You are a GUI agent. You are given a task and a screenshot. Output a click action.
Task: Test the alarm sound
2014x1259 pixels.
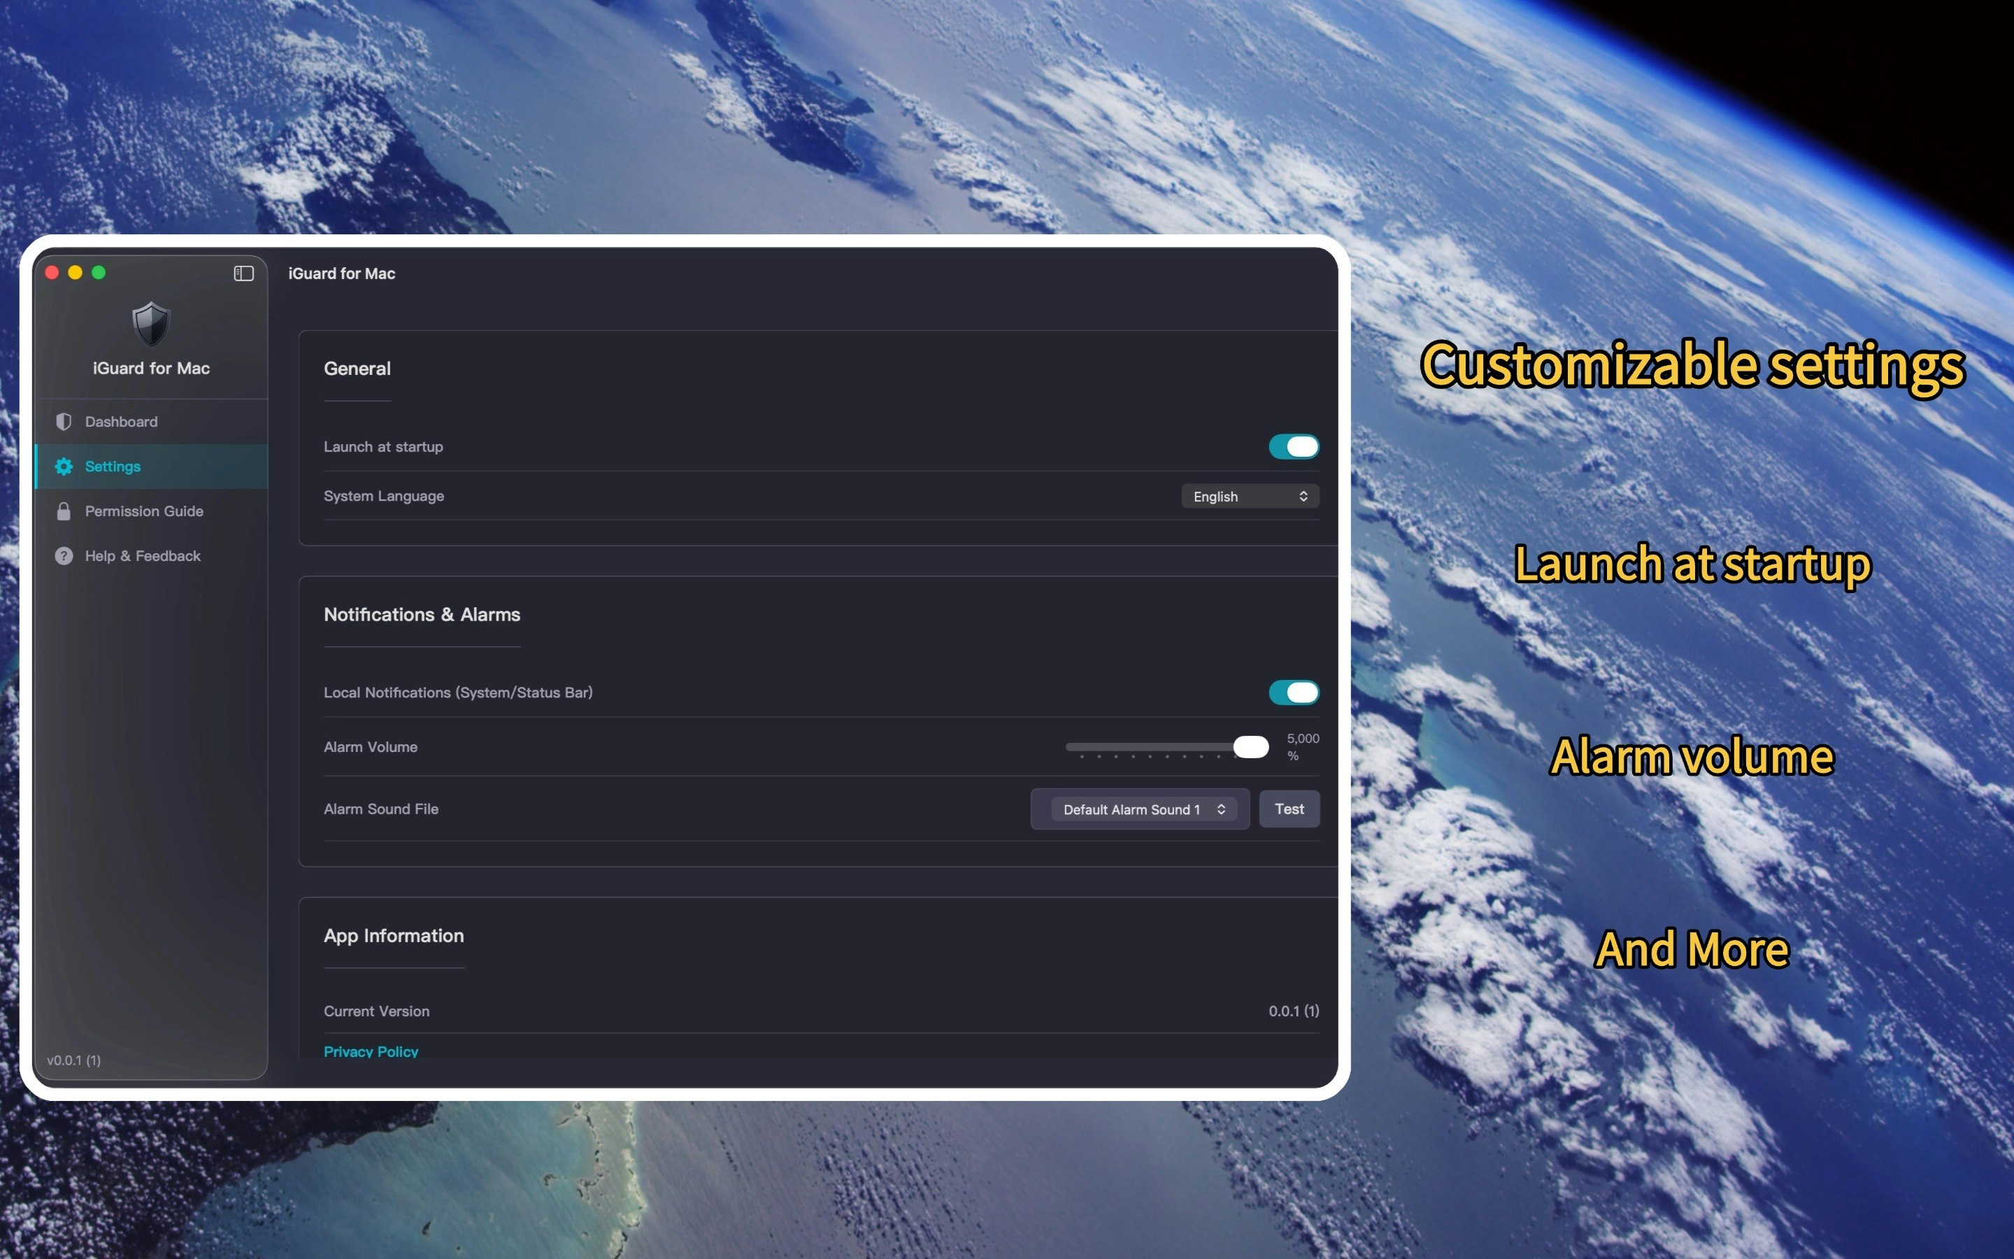(x=1289, y=809)
